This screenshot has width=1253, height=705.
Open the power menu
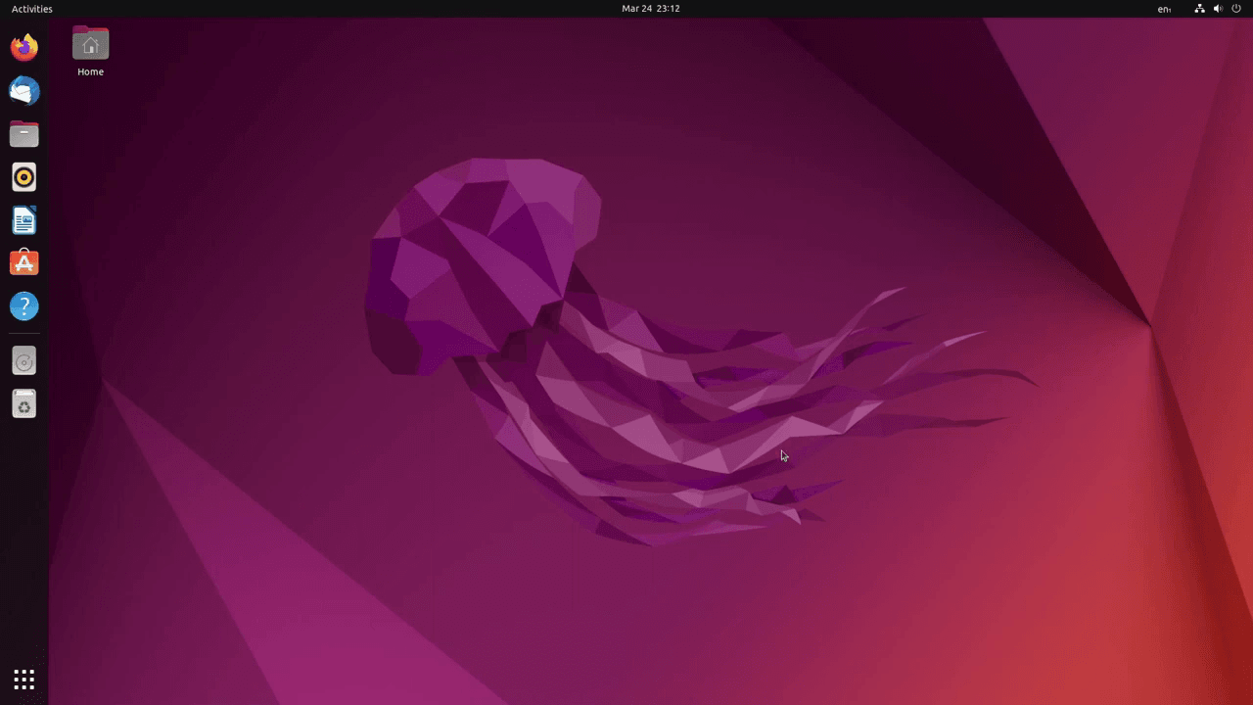tap(1235, 9)
